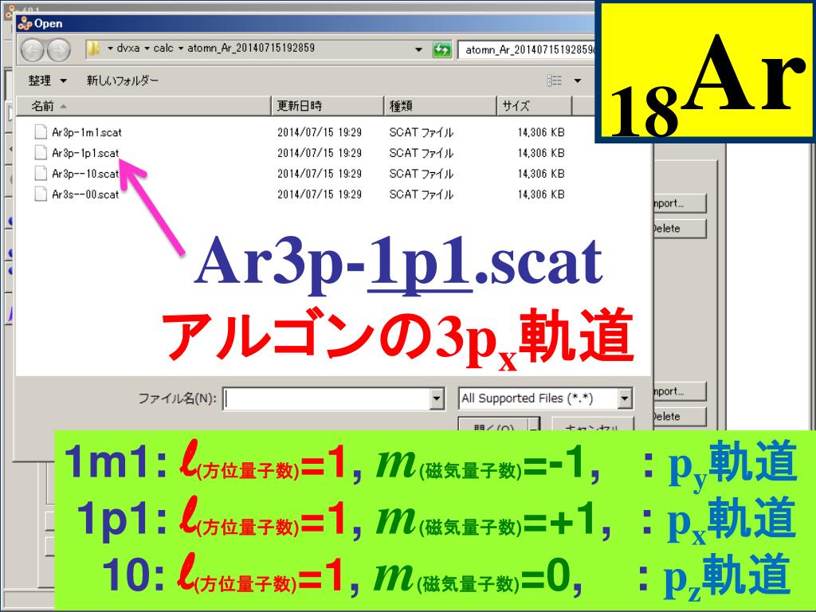Select file Ar3s--00.scat
The image size is (816, 612).
coord(85,194)
